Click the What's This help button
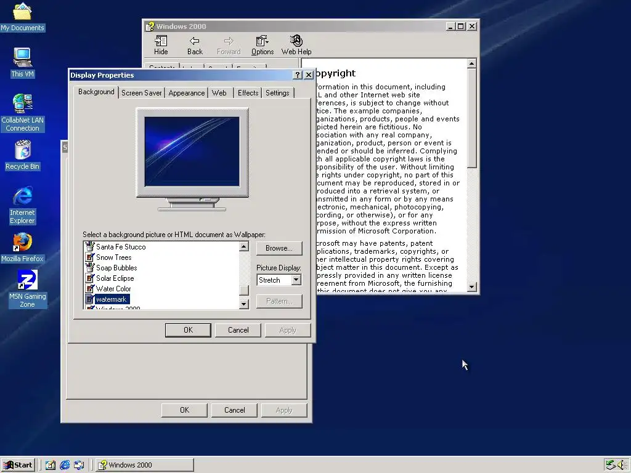Image resolution: width=631 pixels, height=473 pixels. coord(298,75)
